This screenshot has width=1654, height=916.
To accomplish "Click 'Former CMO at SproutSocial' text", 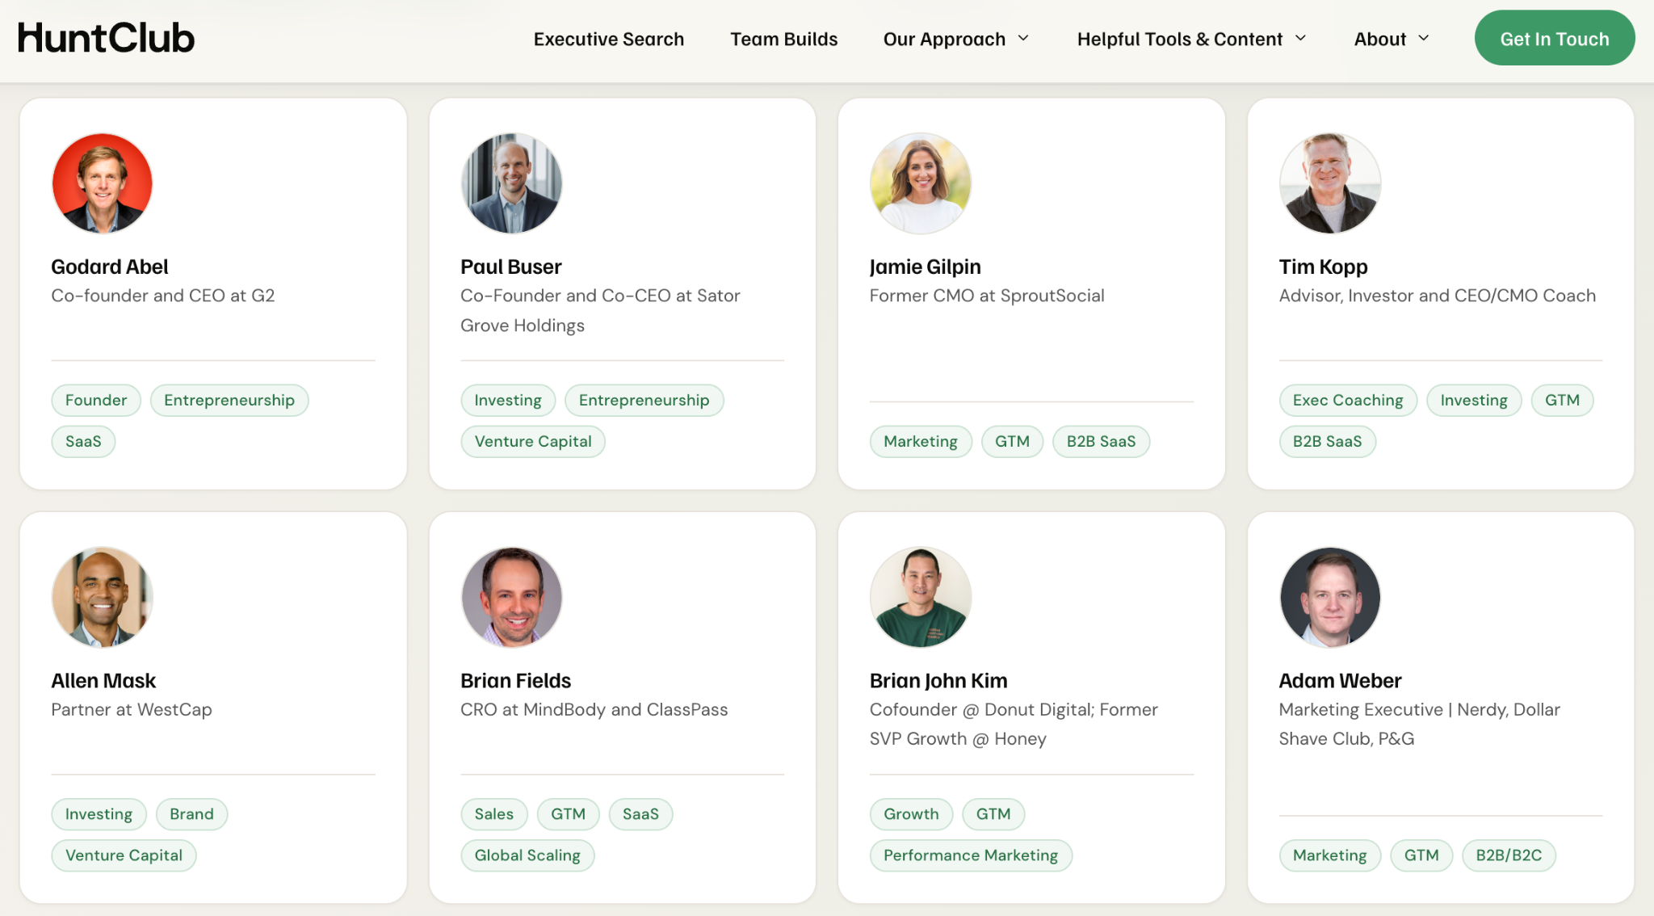I will 987,296.
